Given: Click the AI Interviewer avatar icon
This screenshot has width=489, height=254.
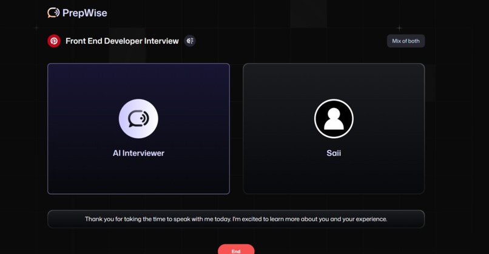Looking at the screenshot, I should pos(138,118).
